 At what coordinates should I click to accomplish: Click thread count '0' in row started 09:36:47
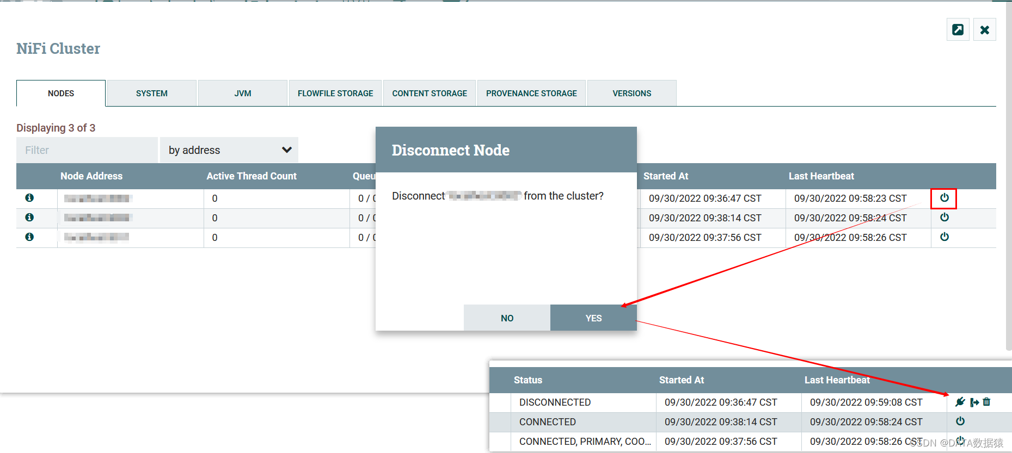coord(214,198)
